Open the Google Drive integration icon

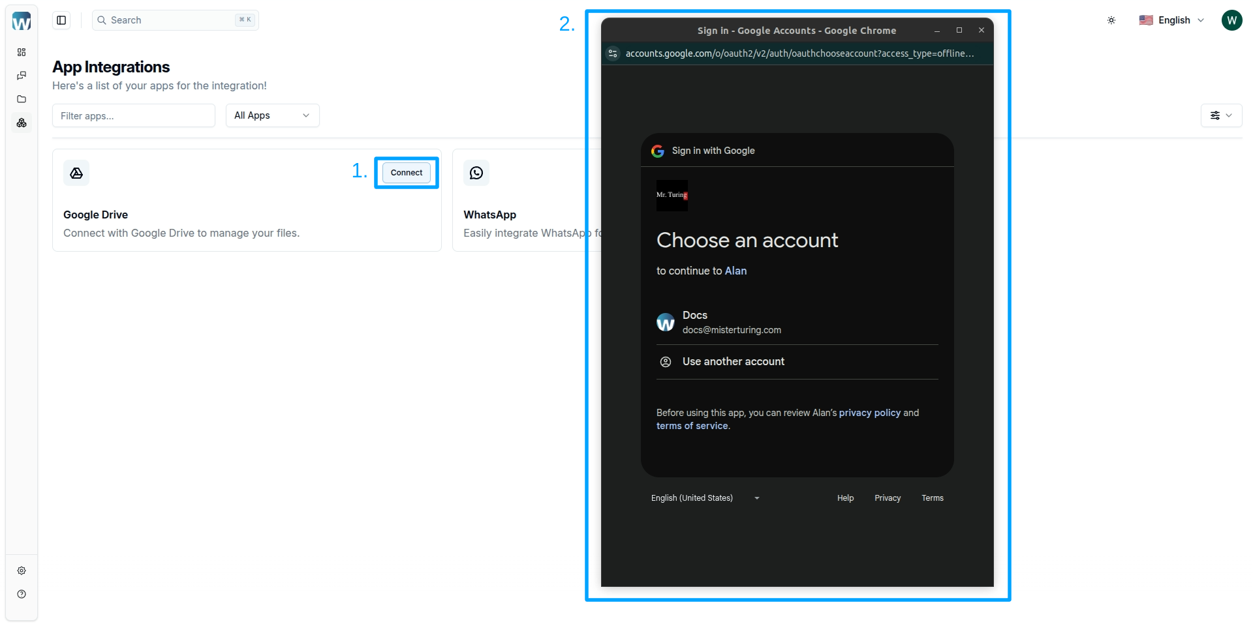tap(76, 172)
